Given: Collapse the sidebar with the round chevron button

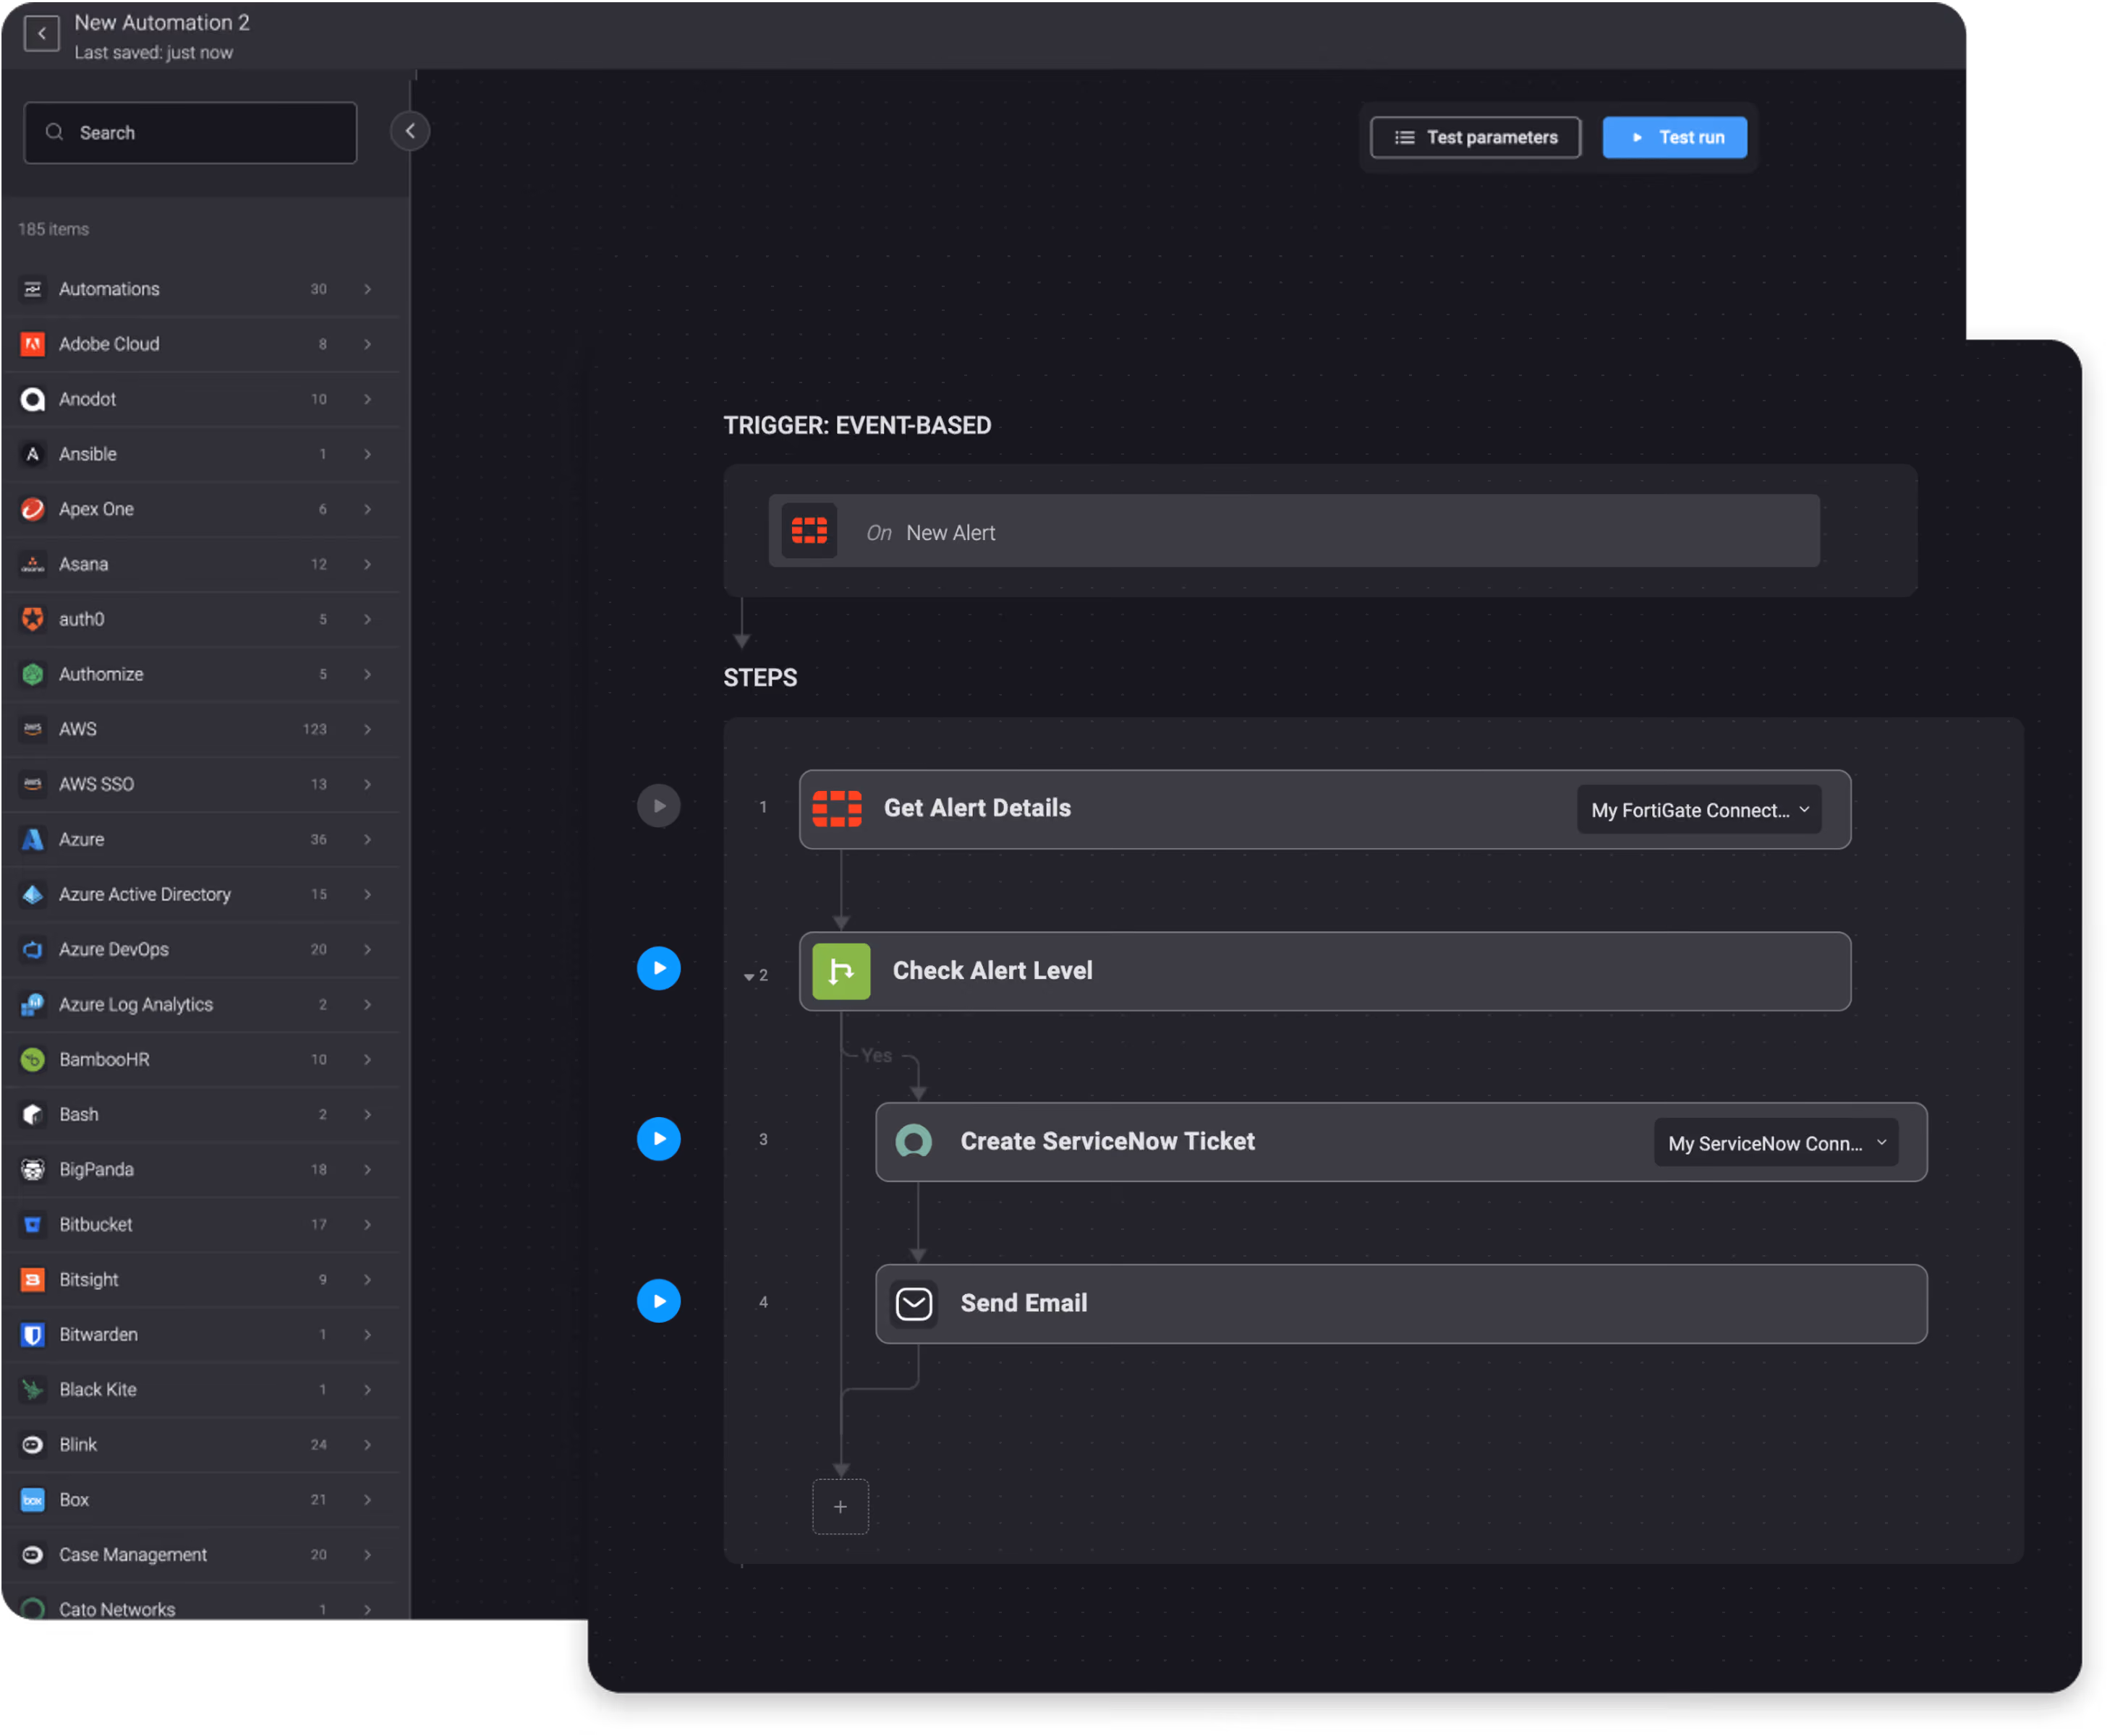Looking at the screenshot, I should point(410,131).
